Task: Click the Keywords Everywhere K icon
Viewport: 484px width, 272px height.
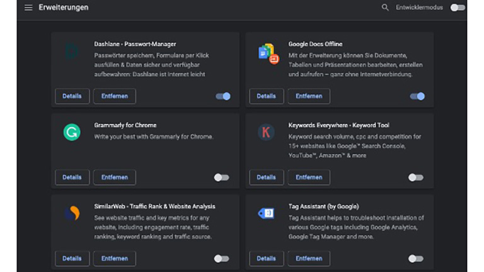Action: tap(266, 132)
